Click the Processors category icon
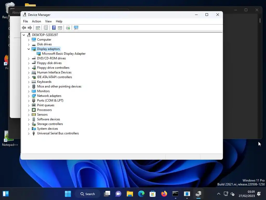266x200 pixels. click(34, 110)
